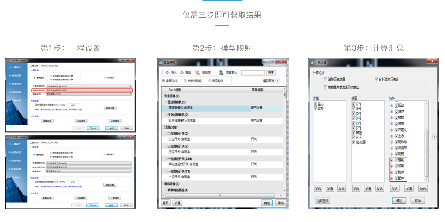Click the 导入 arrow icon in 模型映射 toolbar
Screen dimensions: 445x222
[168, 72]
